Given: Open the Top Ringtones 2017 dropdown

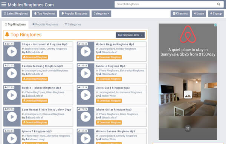Looking at the screenshot, I should click(x=130, y=35).
